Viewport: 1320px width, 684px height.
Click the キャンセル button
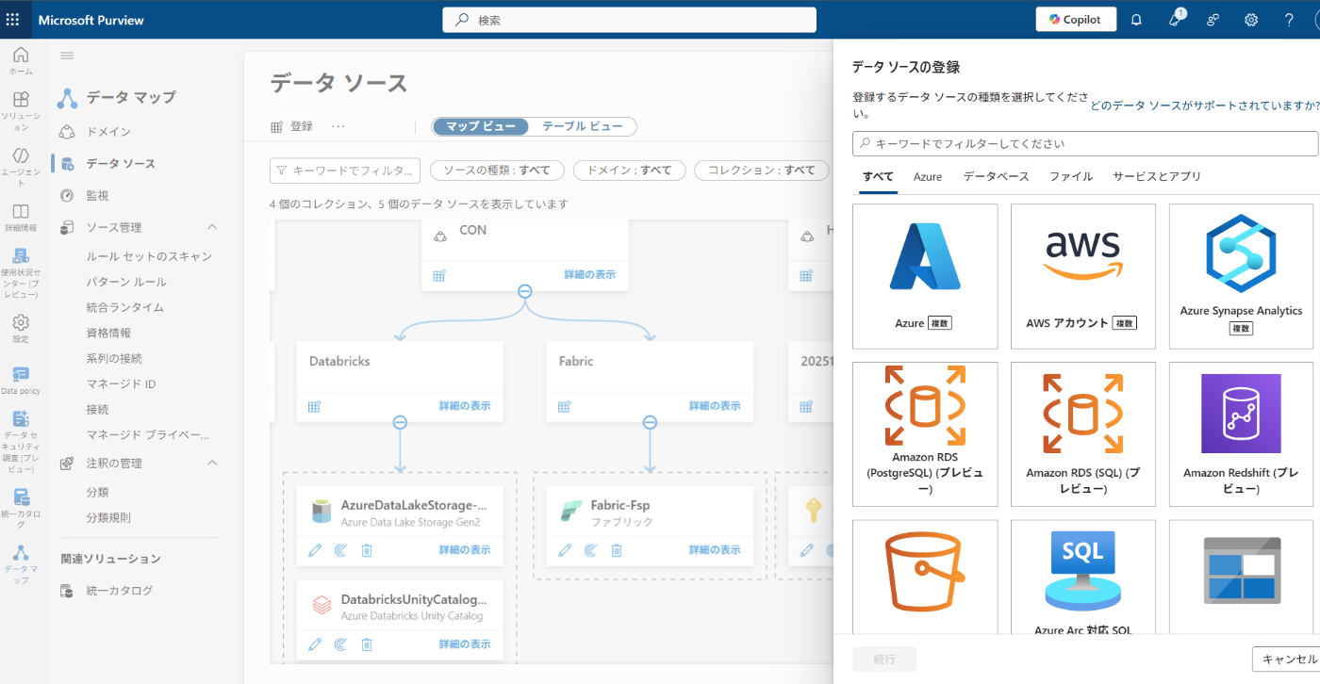[1288, 660]
